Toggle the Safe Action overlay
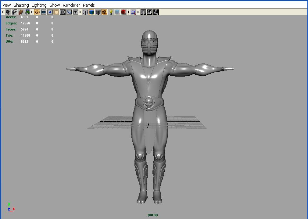The width and height of the screenshot is (308, 219). pos(69,12)
